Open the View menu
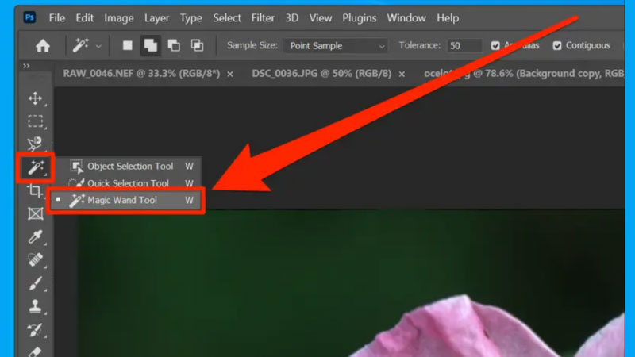This screenshot has height=357, width=635. (x=321, y=18)
